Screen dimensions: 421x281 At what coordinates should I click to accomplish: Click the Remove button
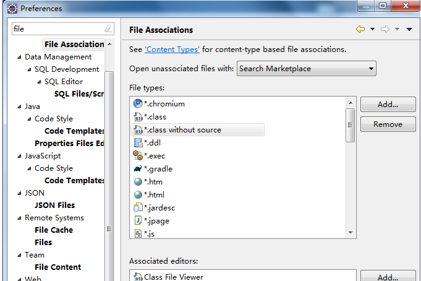click(x=387, y=124)
